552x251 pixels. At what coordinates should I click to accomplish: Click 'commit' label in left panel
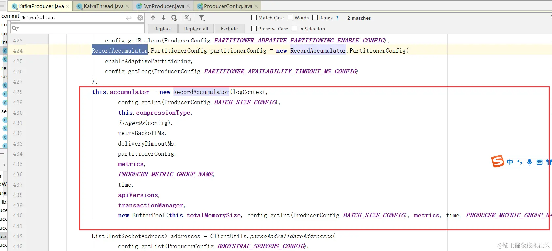[10, 16]
